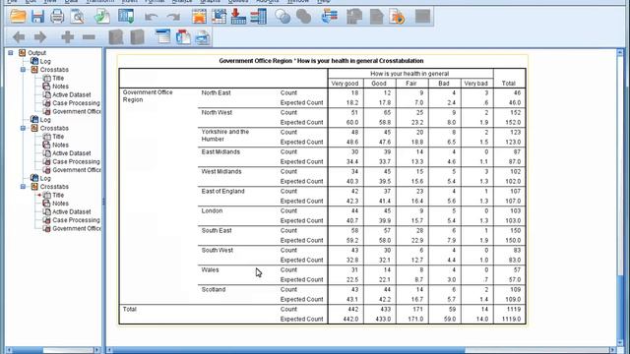The width and height of the screenshot is (630, 354).
Task: Insert a heading with the toolbar icon
Action: [163, 37]
